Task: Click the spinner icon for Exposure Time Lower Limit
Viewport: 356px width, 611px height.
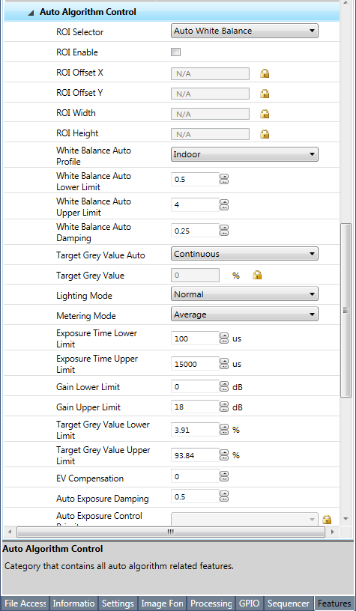Action: [x=224, y=338]
